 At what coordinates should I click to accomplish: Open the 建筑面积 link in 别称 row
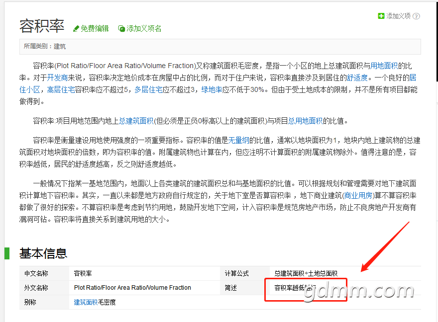point(86,302)
